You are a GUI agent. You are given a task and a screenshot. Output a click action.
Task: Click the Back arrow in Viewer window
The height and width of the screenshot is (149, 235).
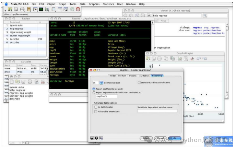click(125, 15)
